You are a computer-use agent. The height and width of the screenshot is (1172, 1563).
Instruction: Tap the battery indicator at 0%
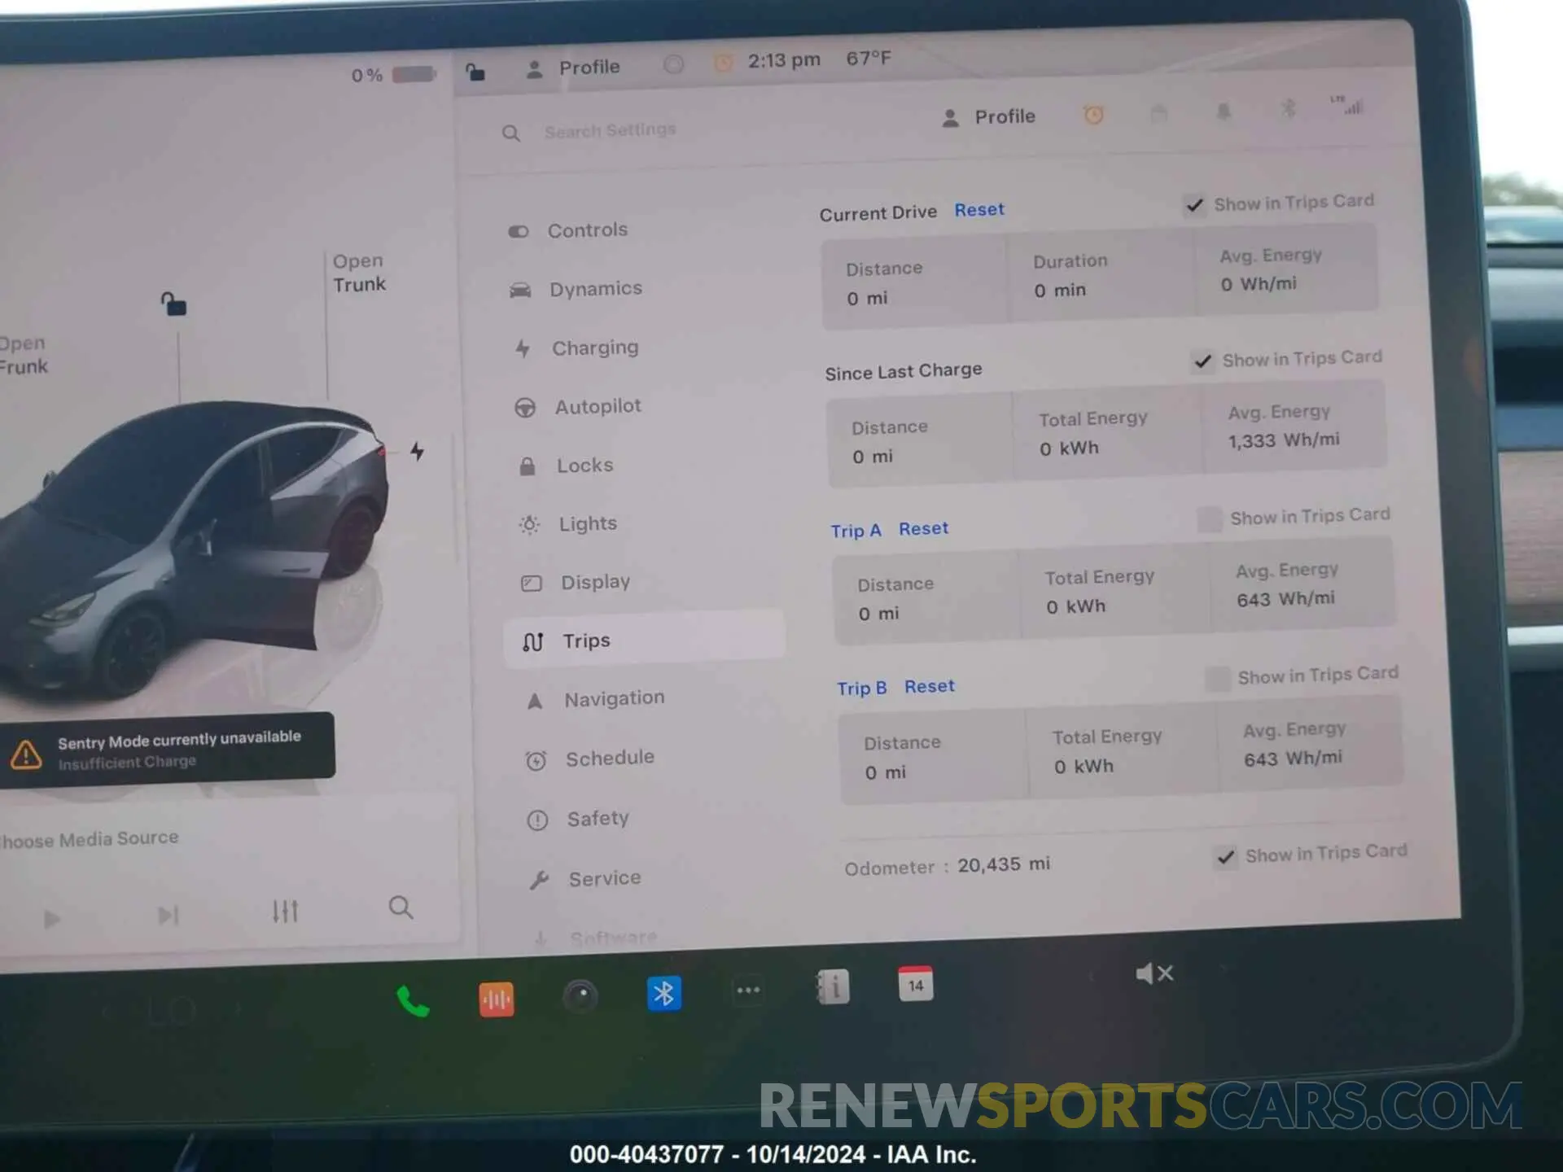394,75
